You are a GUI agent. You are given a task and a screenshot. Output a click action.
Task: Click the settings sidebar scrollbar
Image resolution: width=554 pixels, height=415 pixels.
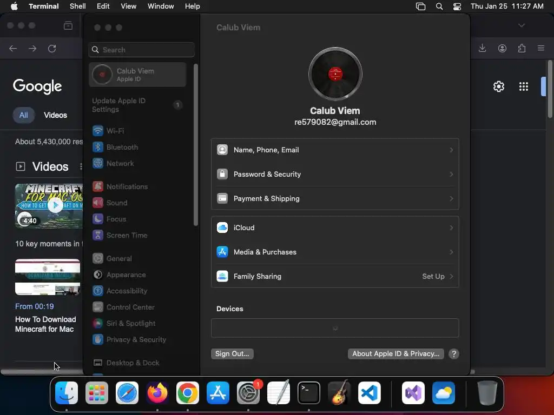pos(196,145)
